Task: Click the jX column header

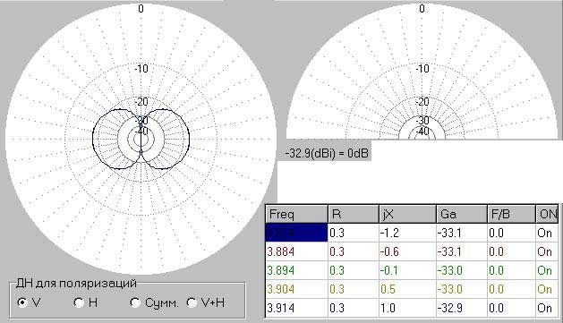Action: (x=407, y=214)
